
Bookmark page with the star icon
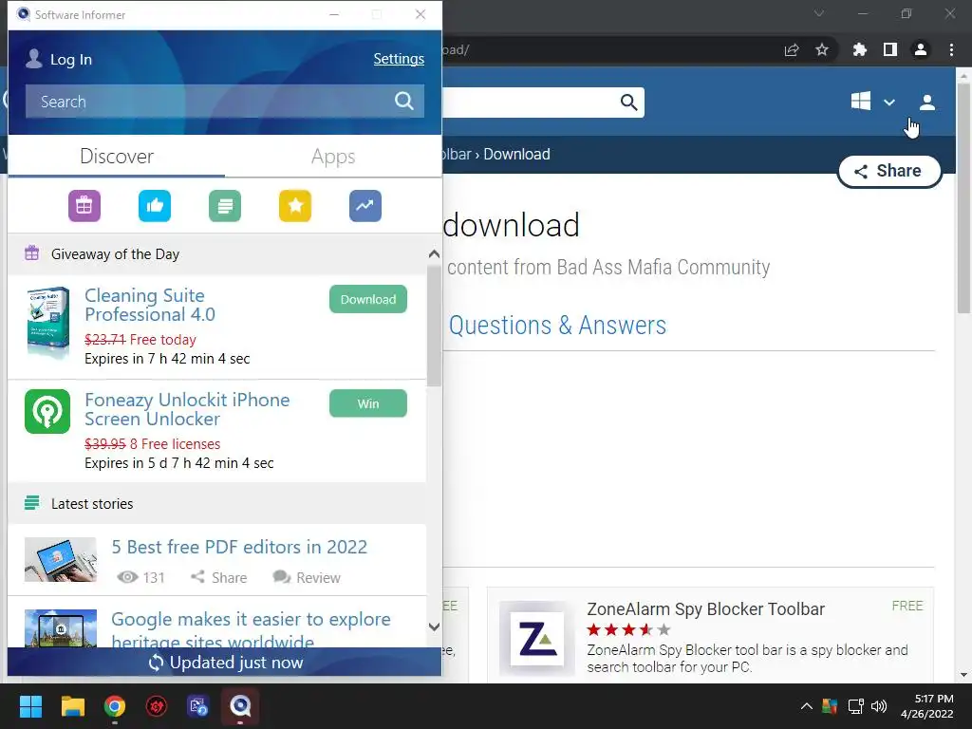click(x=822, y=49)
